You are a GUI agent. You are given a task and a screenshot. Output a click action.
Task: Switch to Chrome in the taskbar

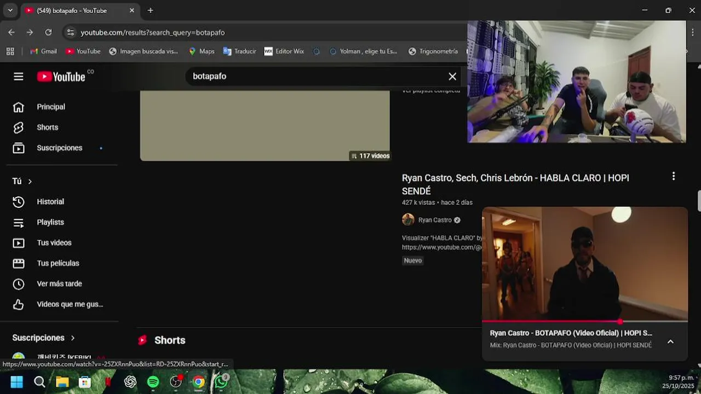point(199,382)
